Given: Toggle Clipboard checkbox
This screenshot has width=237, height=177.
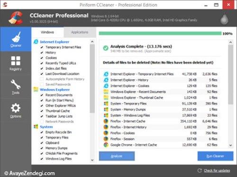Looking at the screenshot, I should 42,143.
